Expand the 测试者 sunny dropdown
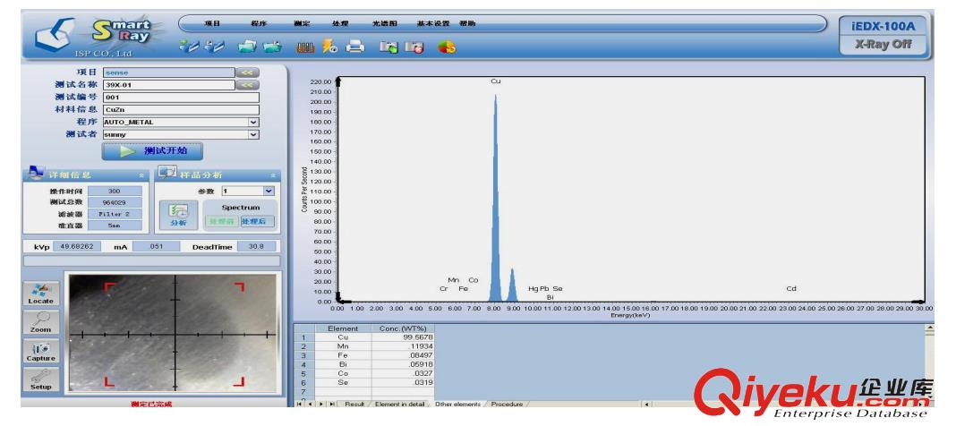Screen dimensions: 956x426 pos(254,134)
